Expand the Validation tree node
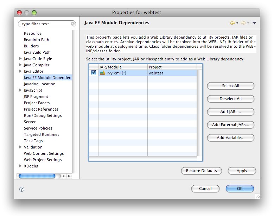Image resolution: width=274 pixels, height=218 pixels. 20,147
